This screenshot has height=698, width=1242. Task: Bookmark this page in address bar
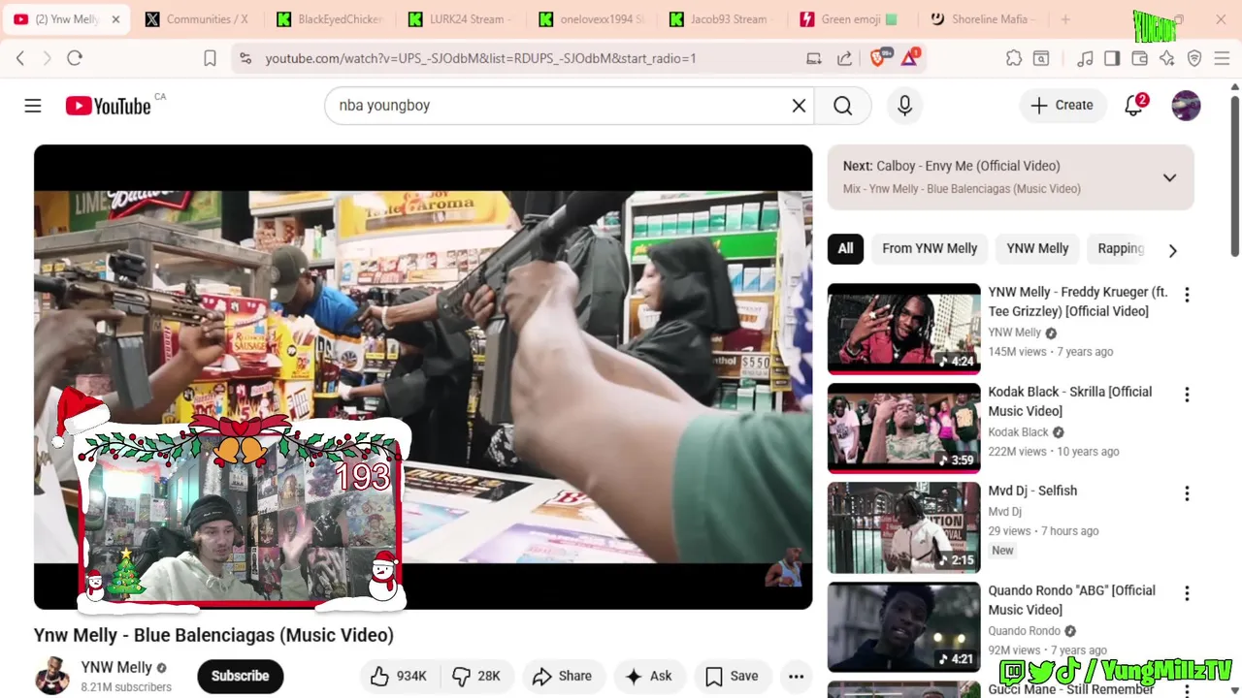tap(210, 58)
